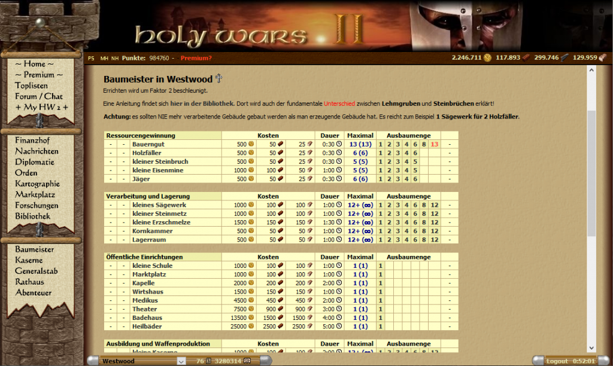Screen dimensions: 613x366
Task: Click the gold coin icon in resource bar
Action: tap(488, 58)
